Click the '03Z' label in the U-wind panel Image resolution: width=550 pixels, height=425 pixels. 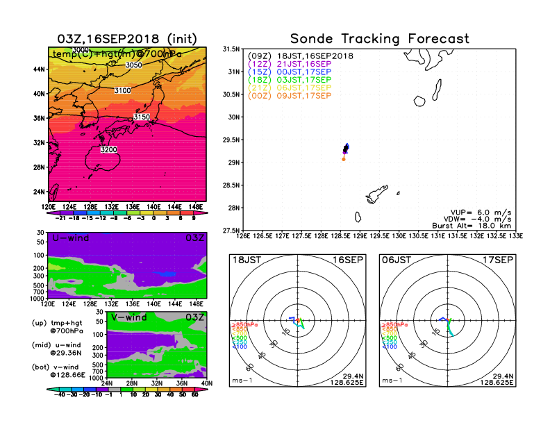click(x=194, y=238)
